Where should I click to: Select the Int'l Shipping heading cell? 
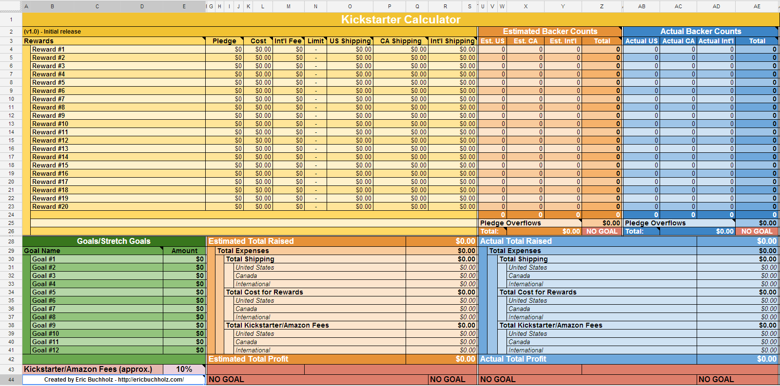(453, 41)
